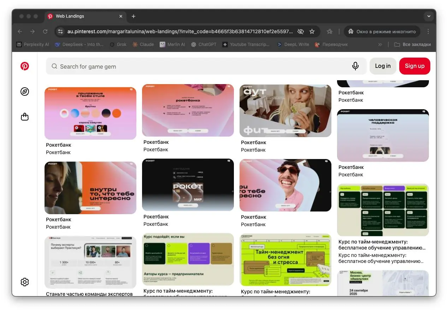Open the site information icon in address bar
This screenshot has width=448, height=311.
point(60,31)
